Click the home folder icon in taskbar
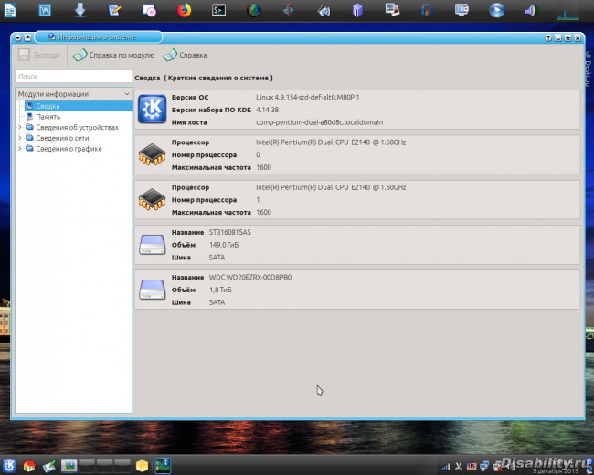 [29, 467]
